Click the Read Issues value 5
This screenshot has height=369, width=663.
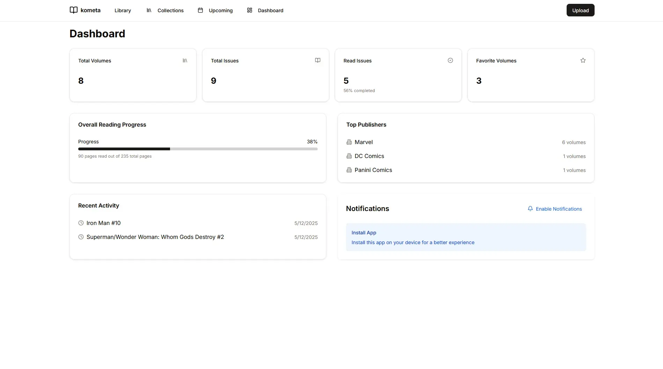click(346, 81)
